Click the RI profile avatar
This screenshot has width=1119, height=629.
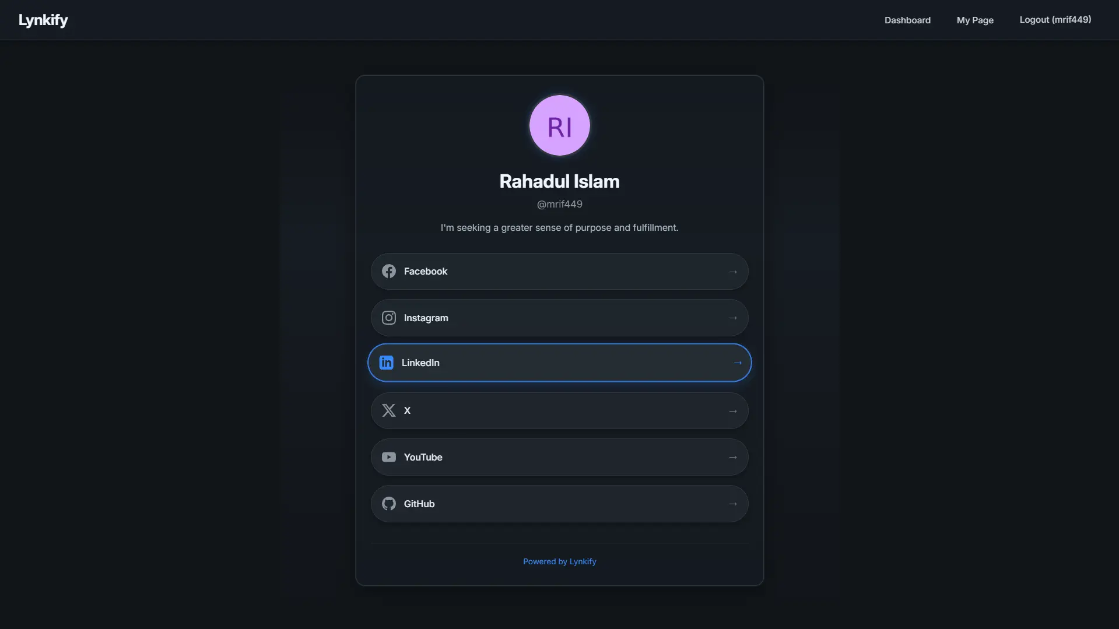(559, 125)
